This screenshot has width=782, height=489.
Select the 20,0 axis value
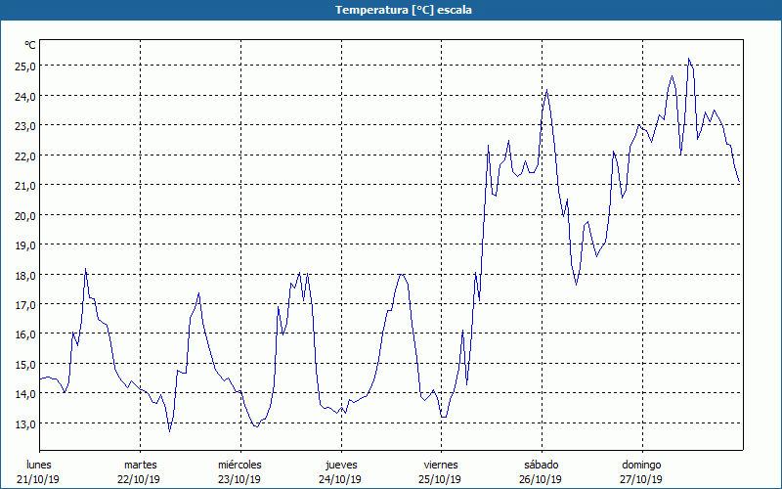click(25, 215)
